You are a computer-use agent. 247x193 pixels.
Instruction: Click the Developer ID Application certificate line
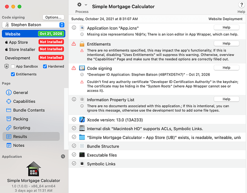click(x=148, y=74)
